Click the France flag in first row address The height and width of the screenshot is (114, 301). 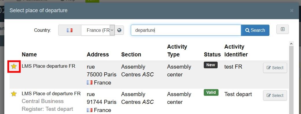[89, 82]
